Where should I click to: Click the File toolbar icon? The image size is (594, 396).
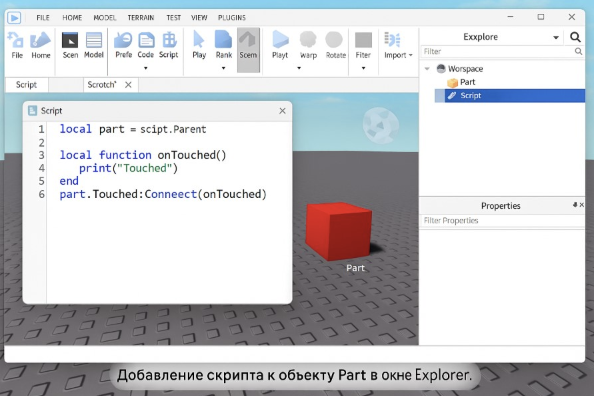[x=16, y=40]
